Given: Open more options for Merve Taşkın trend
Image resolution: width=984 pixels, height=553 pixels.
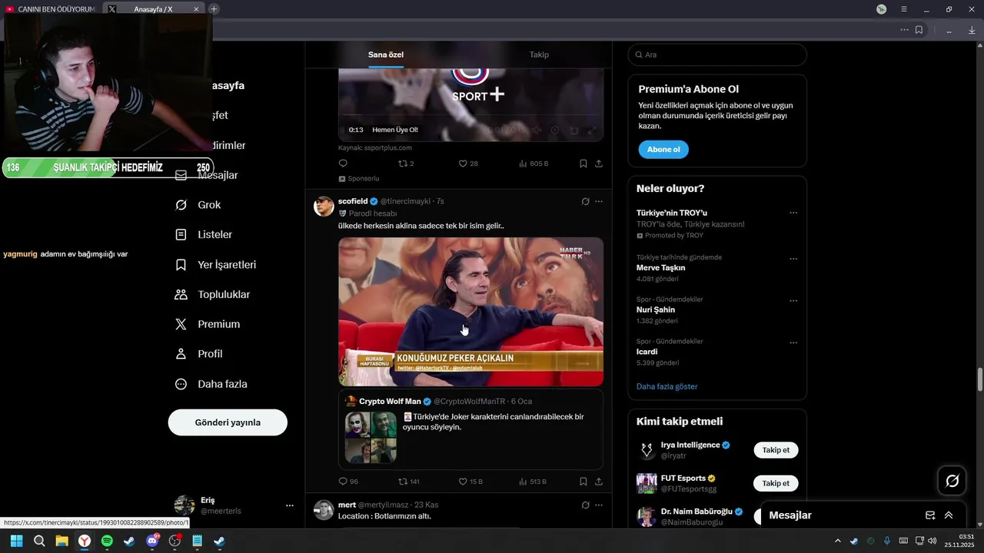Looking at the screenshot, I should (x=793, y=259).
